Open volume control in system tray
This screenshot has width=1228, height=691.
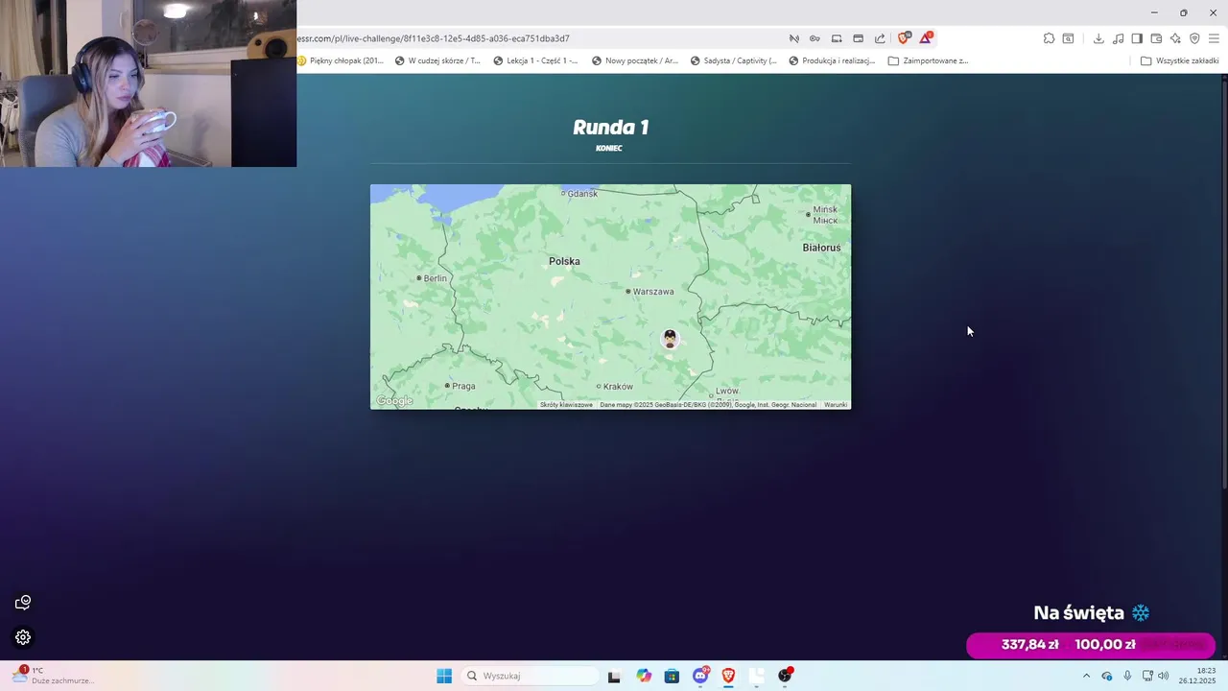[x=1164, y=676]
